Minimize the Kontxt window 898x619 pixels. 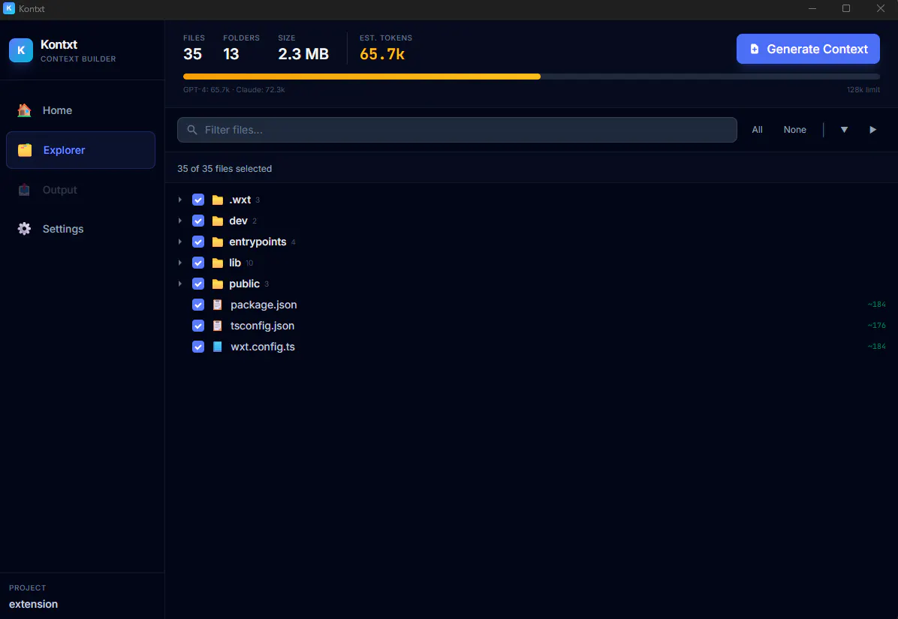pos(812,8)
